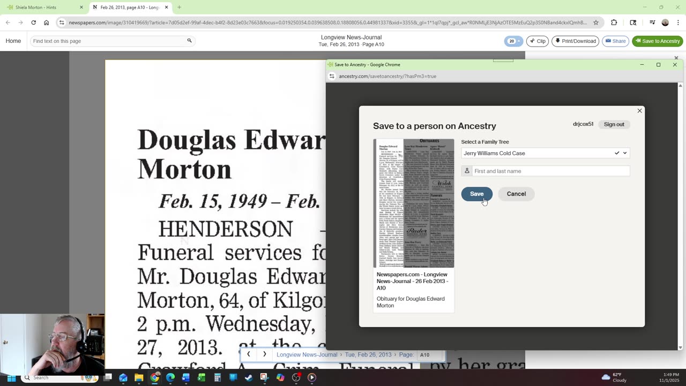686x386 pixels.
Task: Open Microsoft Edge from the taskbar
Action: point(170,377)
